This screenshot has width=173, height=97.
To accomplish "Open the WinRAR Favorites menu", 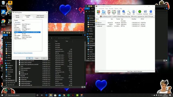I will tap(111, 9).
